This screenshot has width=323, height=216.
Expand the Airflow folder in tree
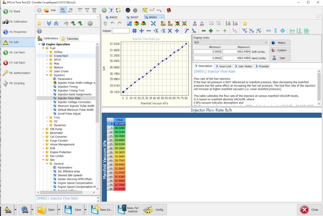tap(47, 52)
